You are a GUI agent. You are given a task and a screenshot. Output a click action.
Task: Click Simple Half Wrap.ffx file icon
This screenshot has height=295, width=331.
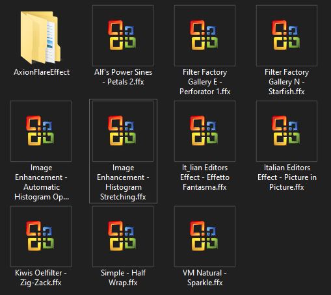coord(123,237)
